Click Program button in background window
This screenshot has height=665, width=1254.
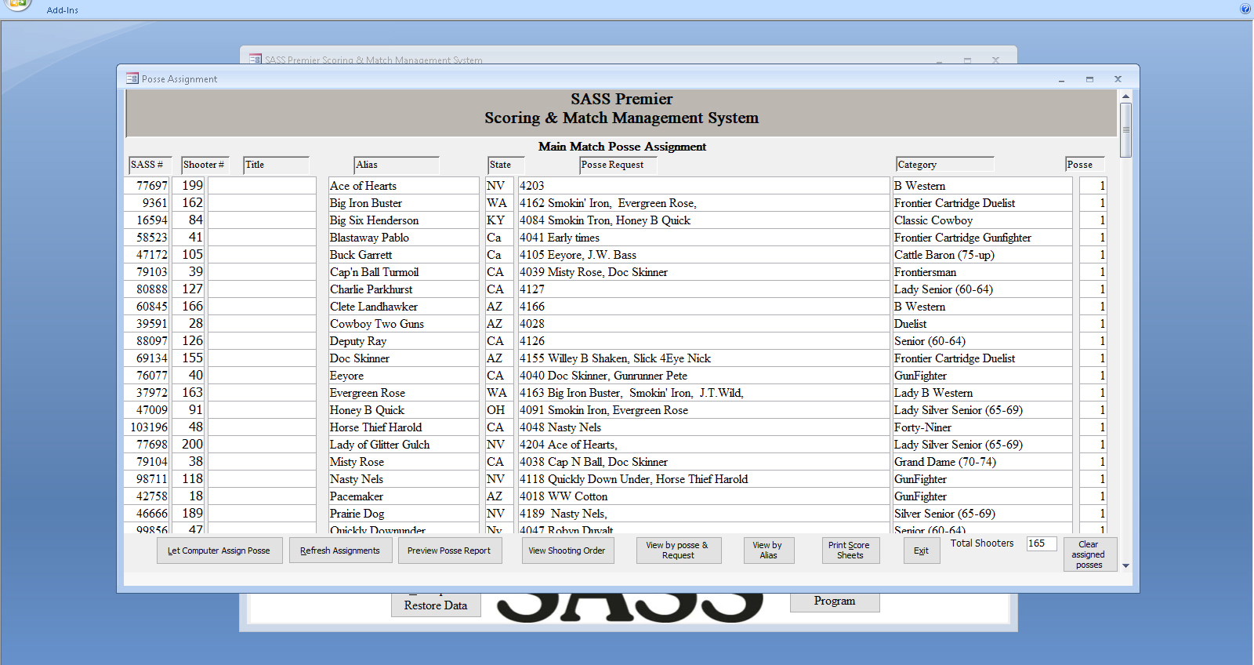[x=835, y=601]
